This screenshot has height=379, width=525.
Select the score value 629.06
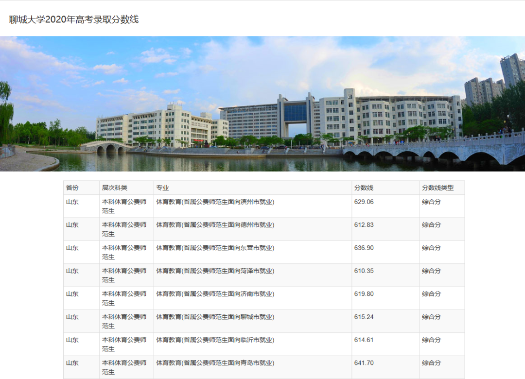coord(364,202)
